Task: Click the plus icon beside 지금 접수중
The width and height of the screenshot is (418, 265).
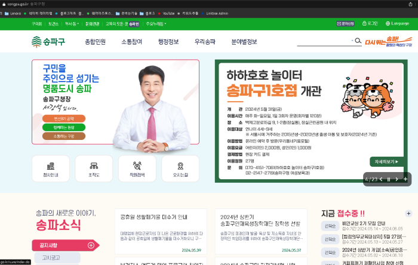Action: click(408, 213)
